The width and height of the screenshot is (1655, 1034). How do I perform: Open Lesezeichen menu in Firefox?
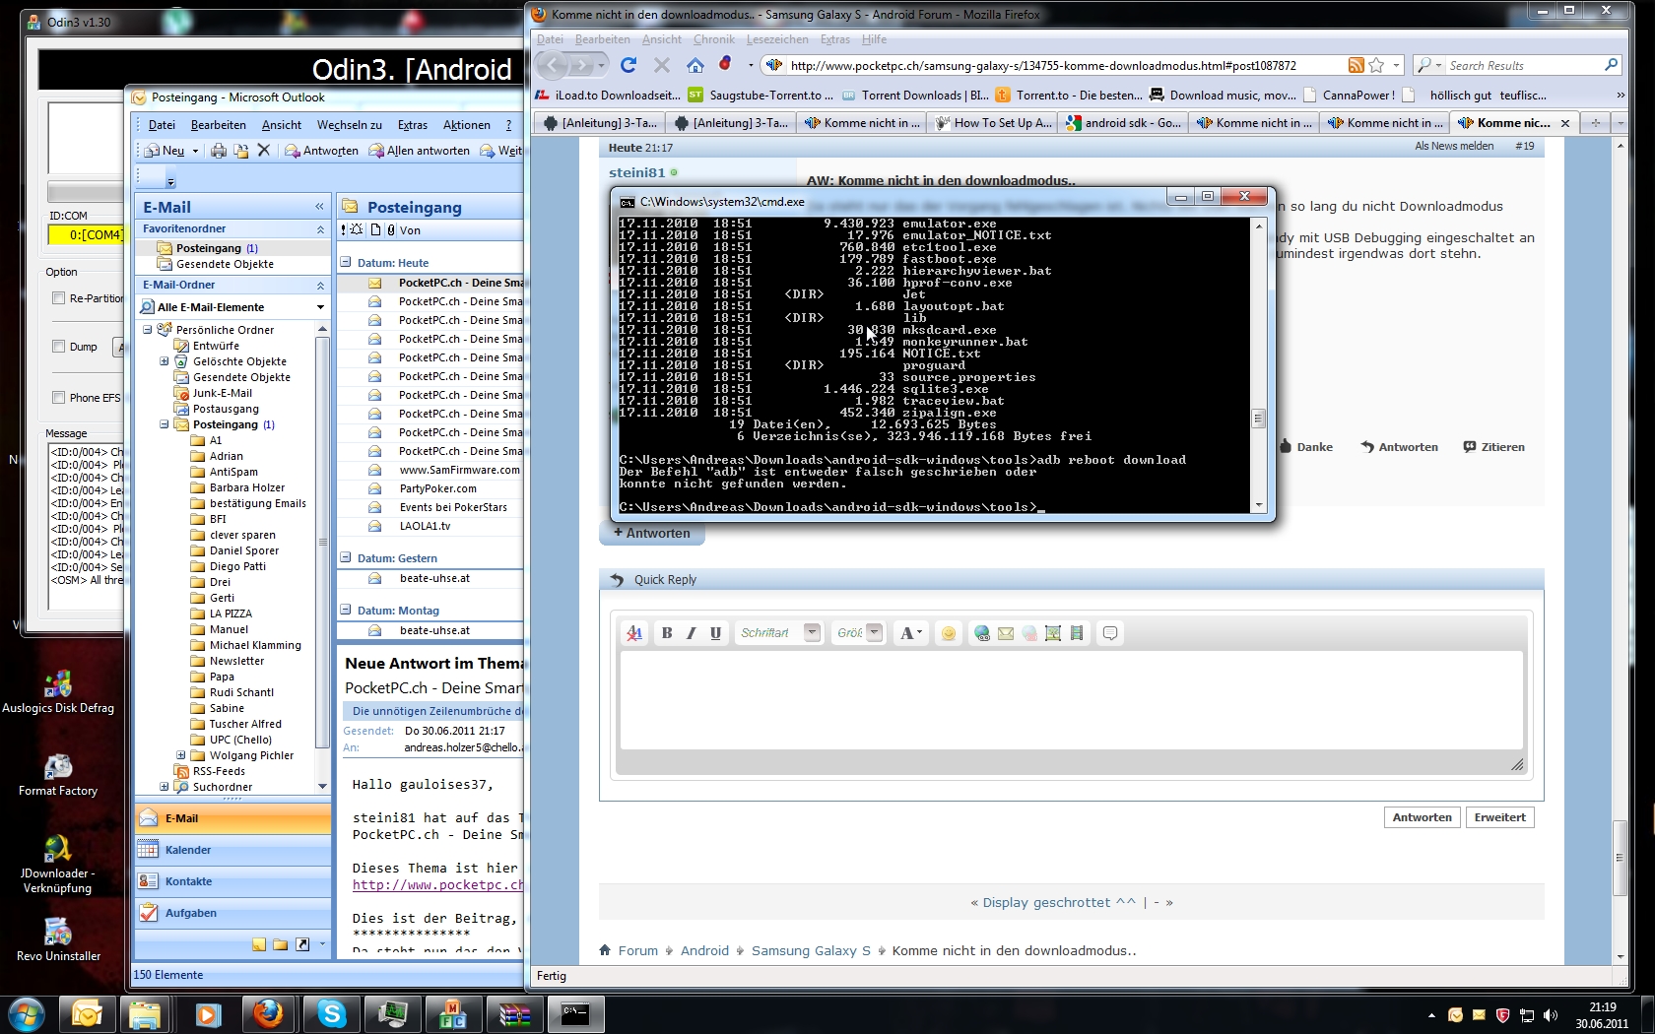[777, 39]
